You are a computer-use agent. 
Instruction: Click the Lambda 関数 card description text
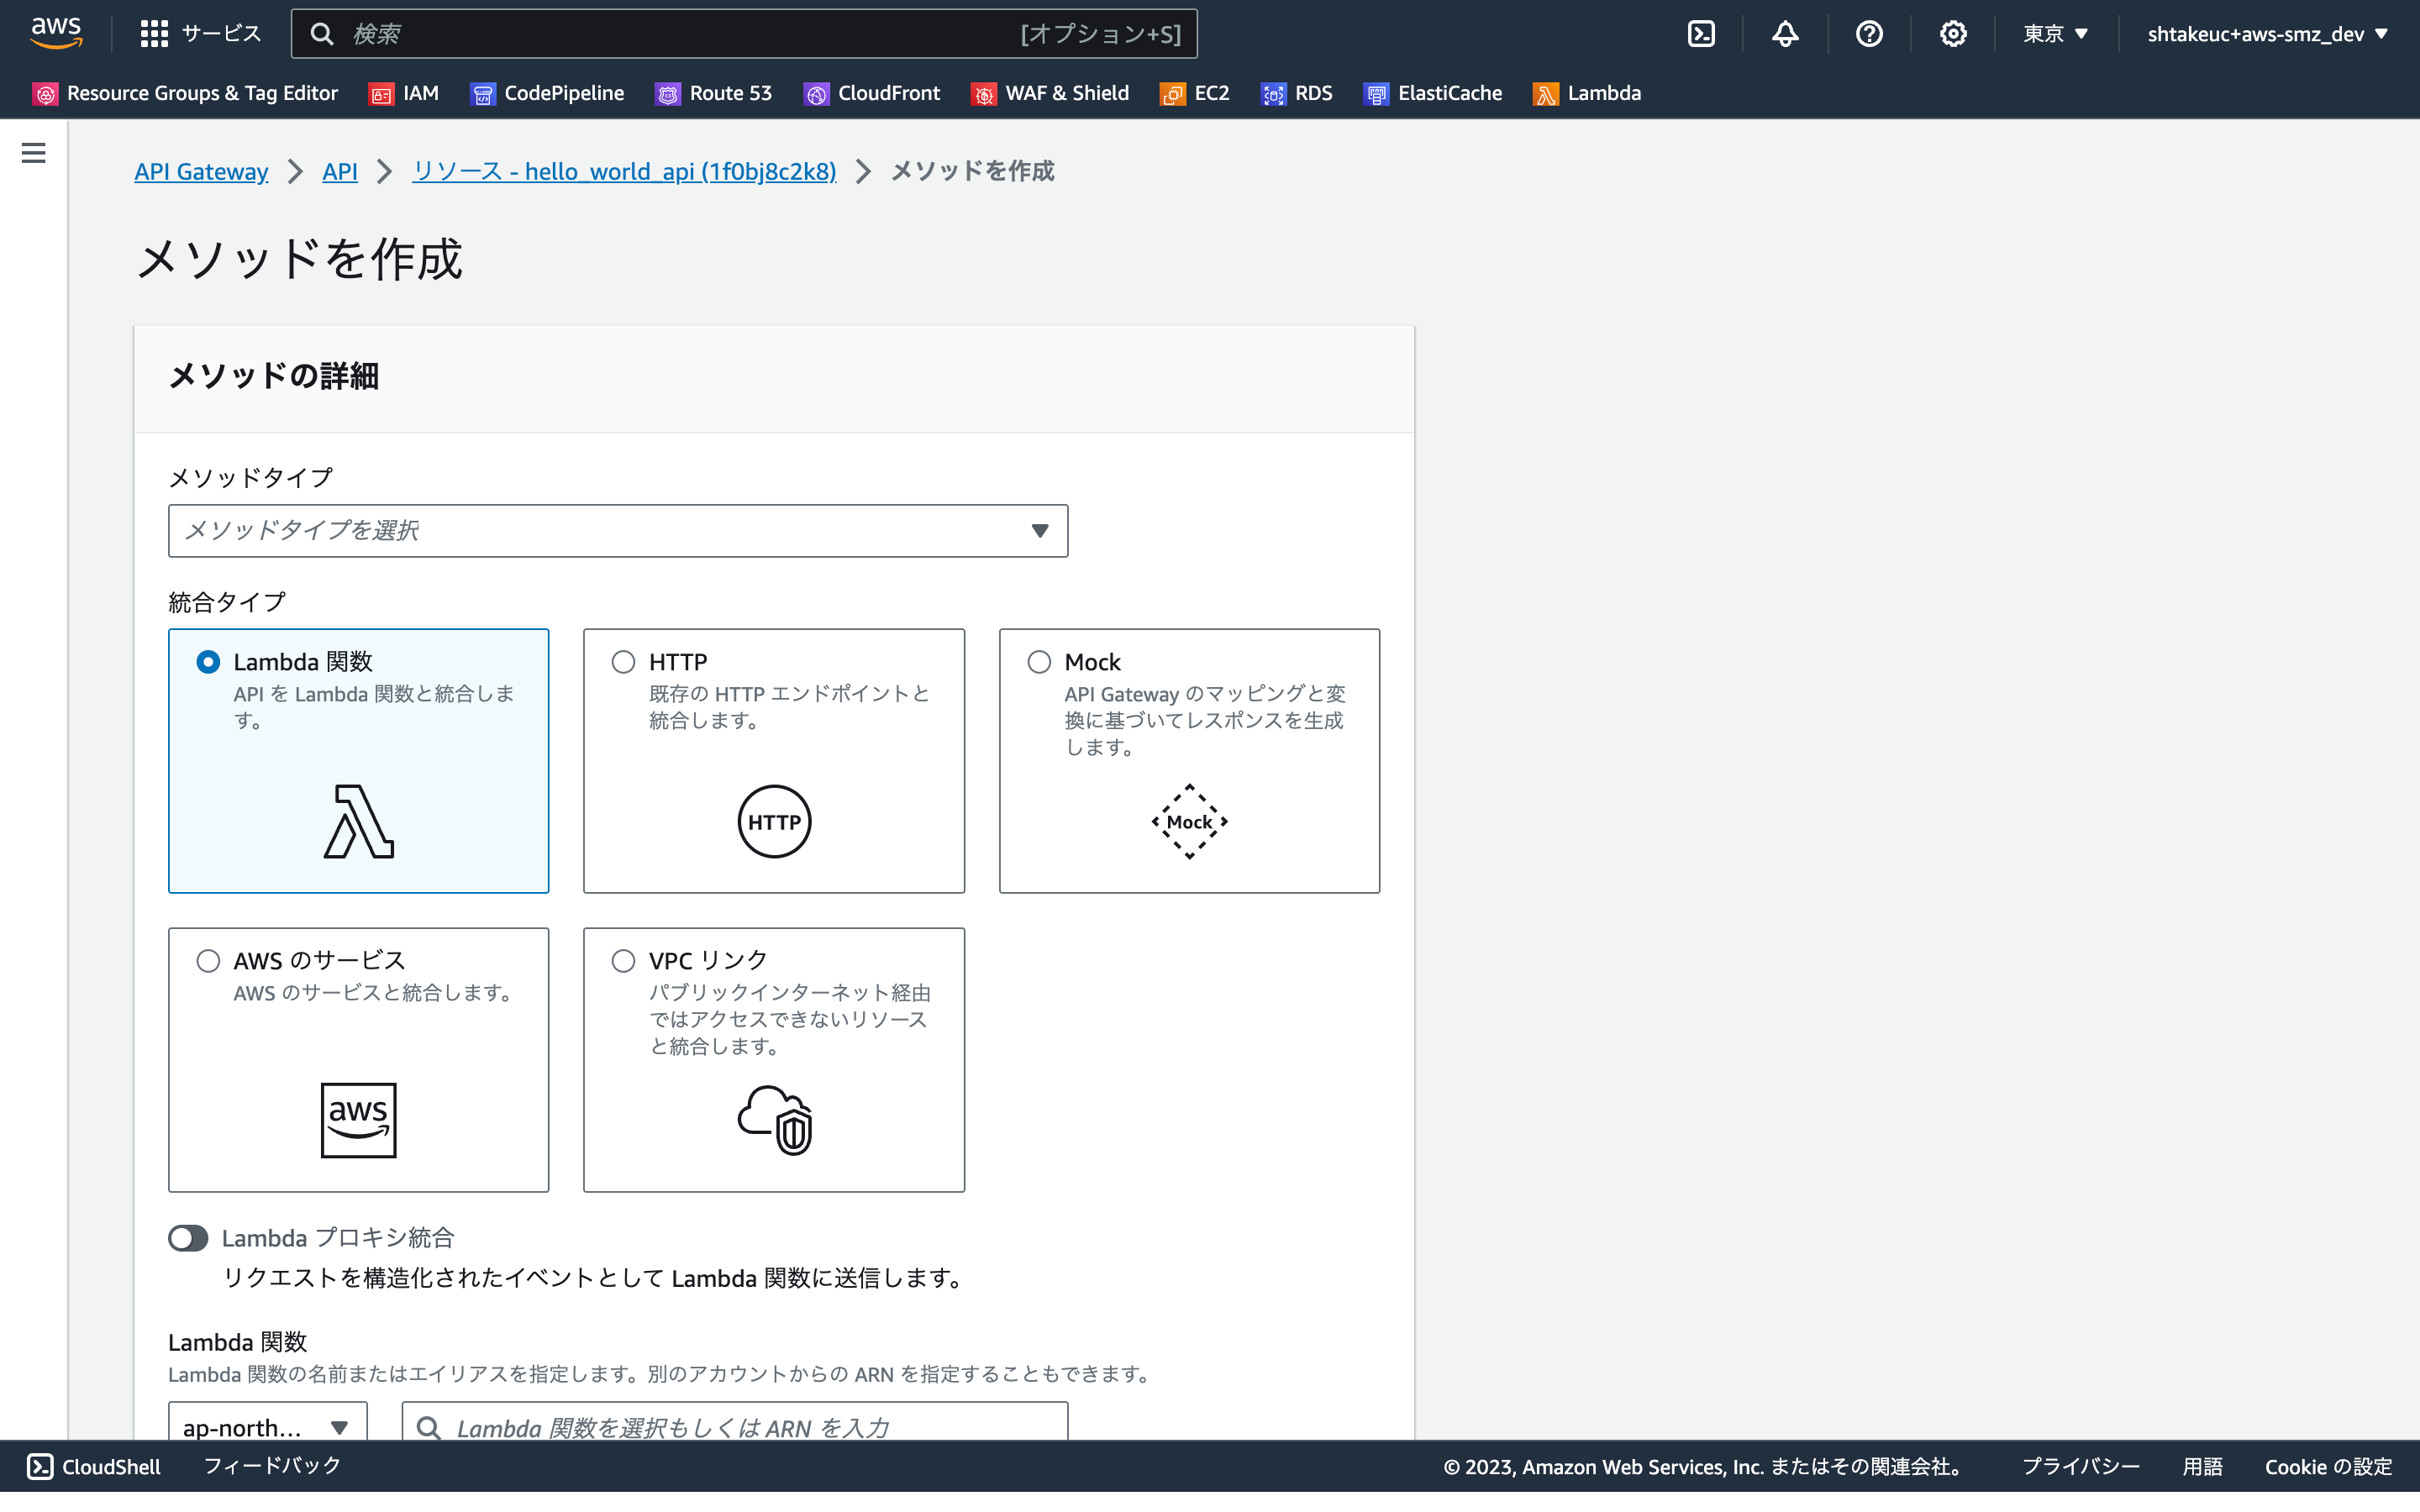point(374,707)
